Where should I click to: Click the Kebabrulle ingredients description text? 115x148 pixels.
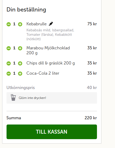(x=50, y=34)
